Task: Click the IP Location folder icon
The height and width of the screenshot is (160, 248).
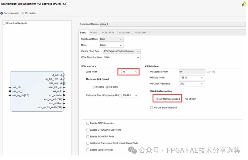Action: [23, 13]
